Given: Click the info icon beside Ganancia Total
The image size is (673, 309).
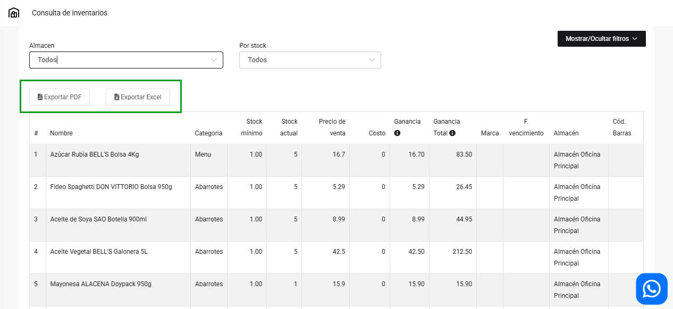Looking at the screenshot, I should click(x=452, y=133).
